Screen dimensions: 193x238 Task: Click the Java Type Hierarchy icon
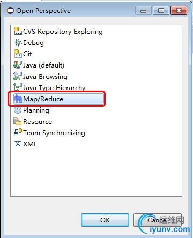18,87
